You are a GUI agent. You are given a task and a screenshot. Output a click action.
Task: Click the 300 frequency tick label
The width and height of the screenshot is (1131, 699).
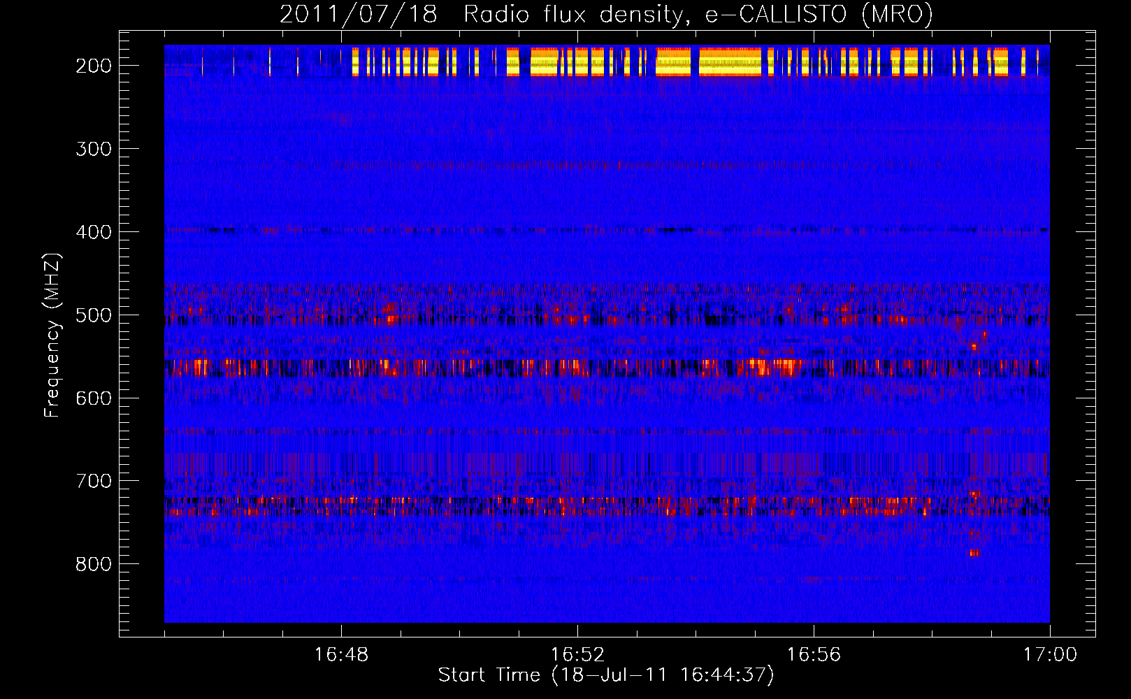pos(94,149)
